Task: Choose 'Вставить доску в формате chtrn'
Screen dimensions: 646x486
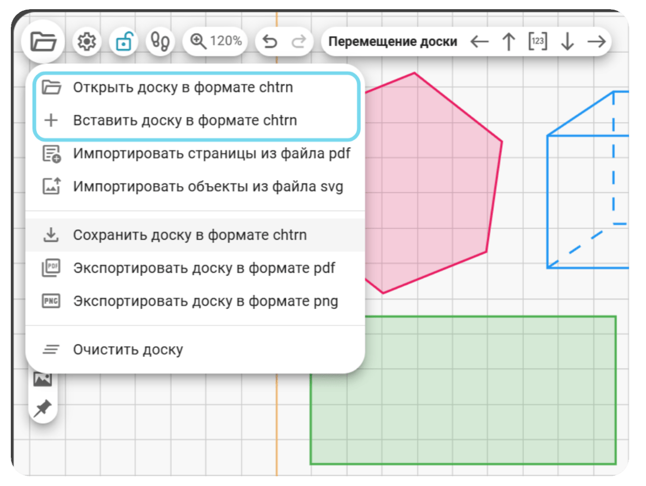Action: 196,121
